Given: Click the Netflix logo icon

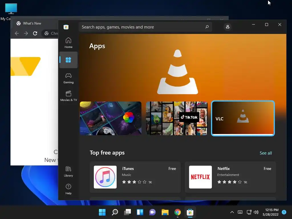Looking at the screenshot, I should [x=200, y=177].
